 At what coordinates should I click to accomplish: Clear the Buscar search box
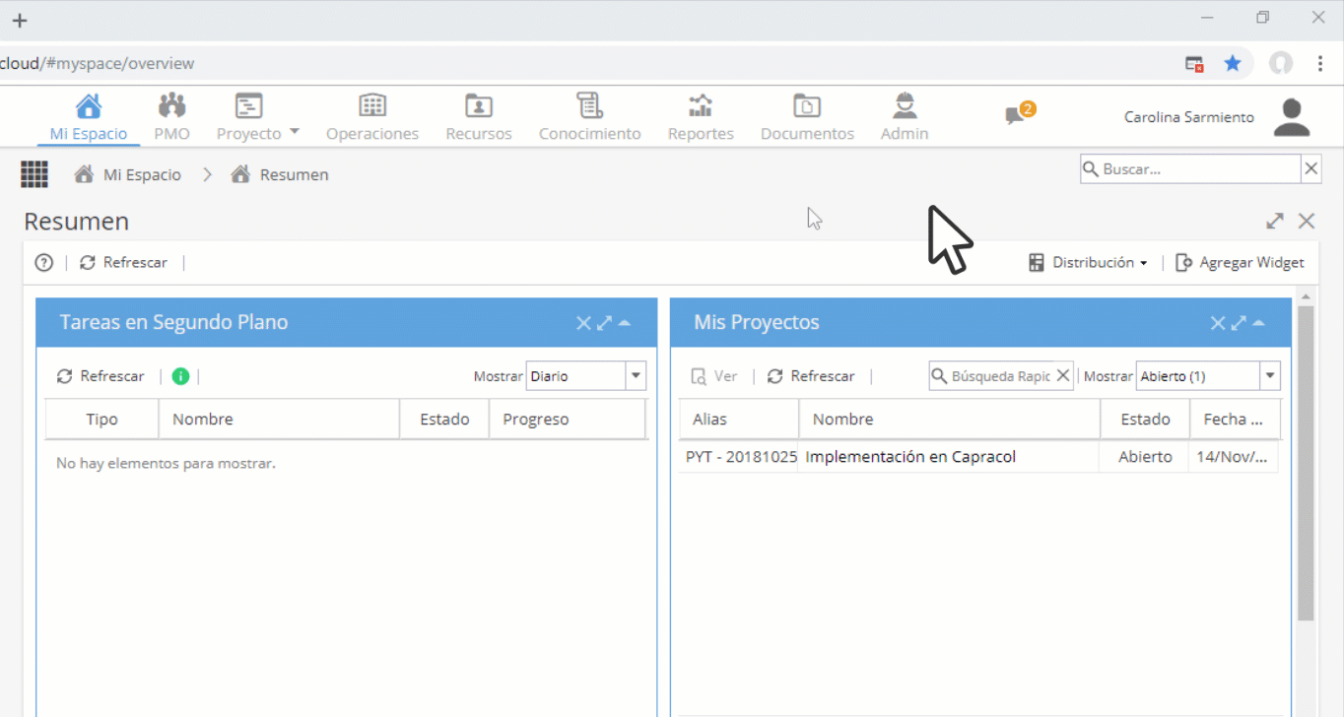pyautogui.click(x=1311, y=168)
